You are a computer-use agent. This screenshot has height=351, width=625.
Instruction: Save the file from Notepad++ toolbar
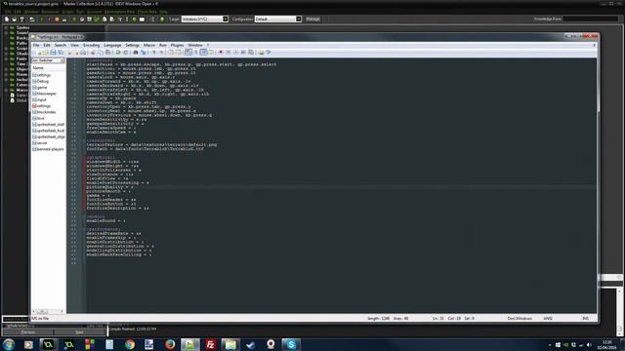(x=53, y=52)
